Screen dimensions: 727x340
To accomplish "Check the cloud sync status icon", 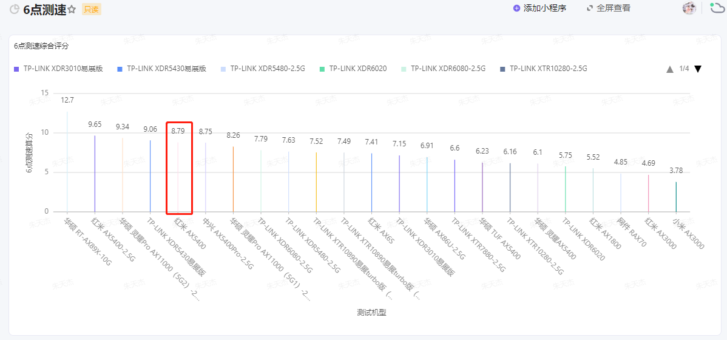I will (718, 9).
